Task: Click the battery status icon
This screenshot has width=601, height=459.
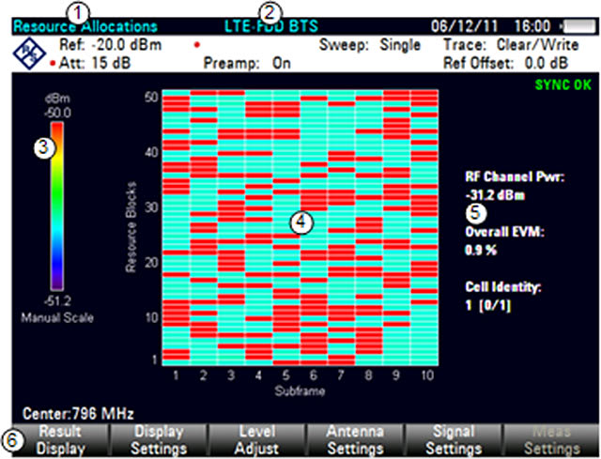Action: (x=579, y=26)
